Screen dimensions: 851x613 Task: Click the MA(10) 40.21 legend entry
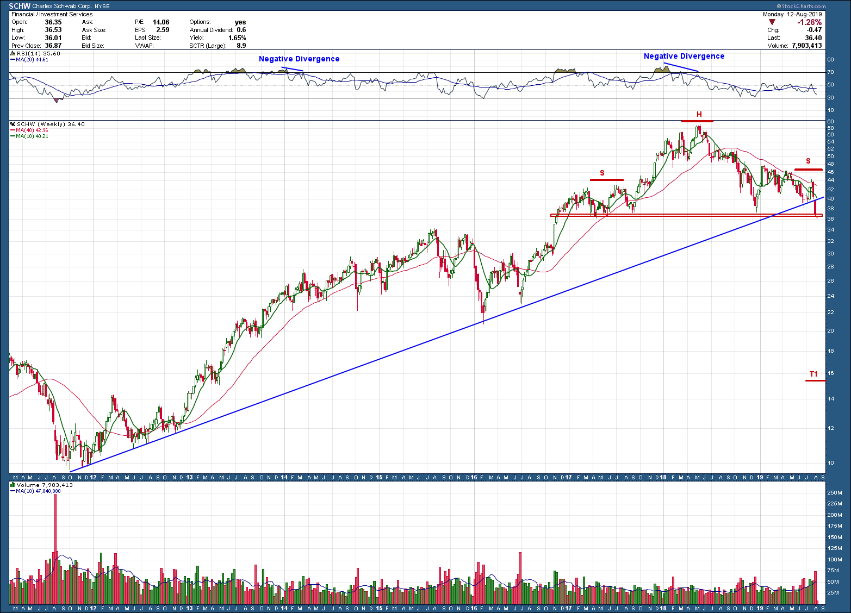(x=32, y=136)
